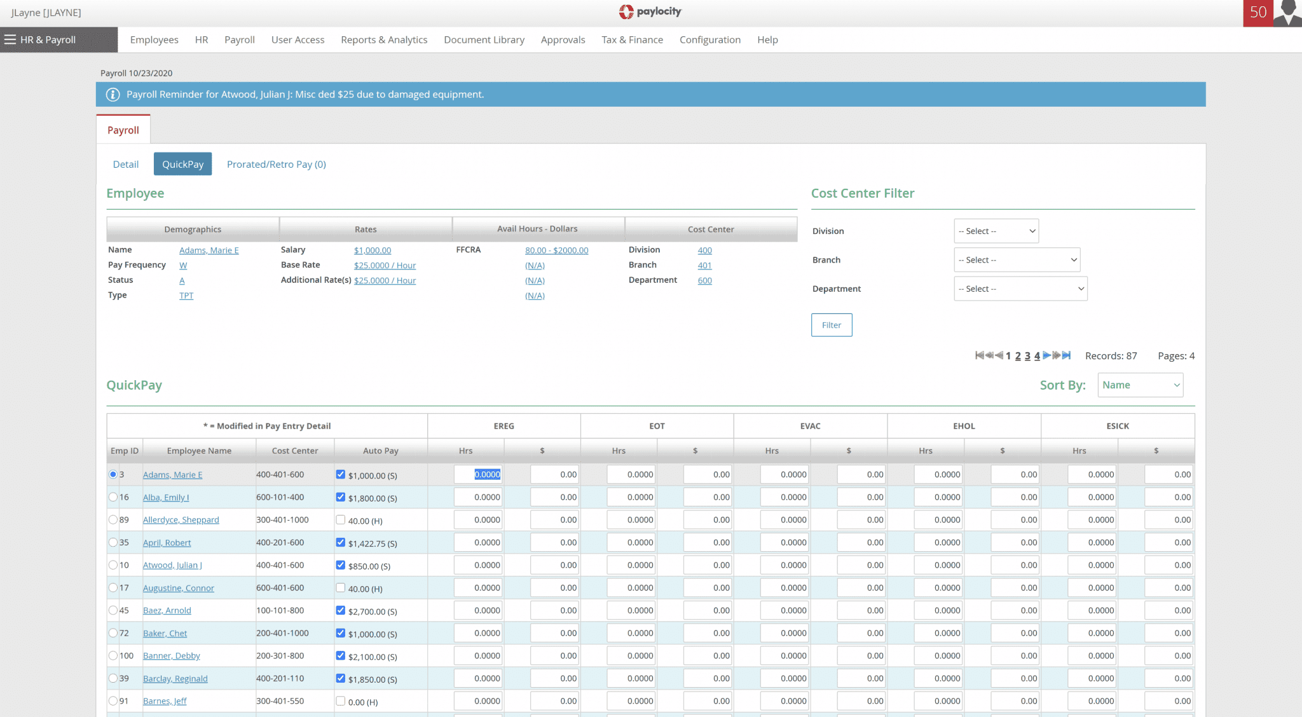Enable Auto Pay for Allerdyce, Sheppard

(x=341, y=519)
